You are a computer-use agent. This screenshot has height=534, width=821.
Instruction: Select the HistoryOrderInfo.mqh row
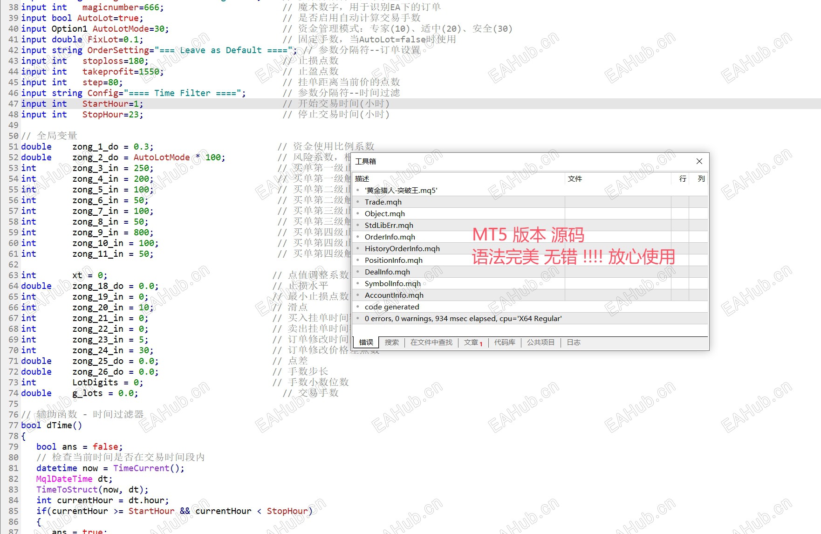(x=530, y=248)
